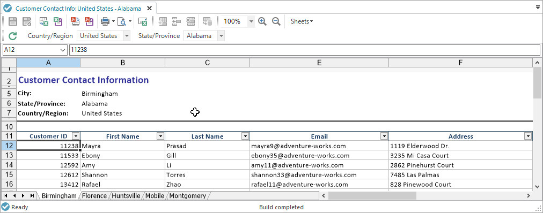The height and width of the screenshot is (213, 543).
Task: Click the formula bar showing 11238
Action: (x=304, y=50)
